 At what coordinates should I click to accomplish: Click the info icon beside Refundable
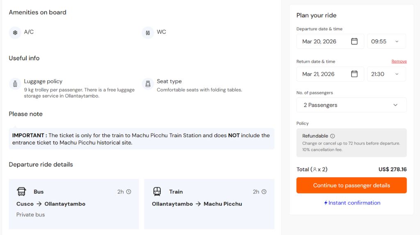(333, 136)
